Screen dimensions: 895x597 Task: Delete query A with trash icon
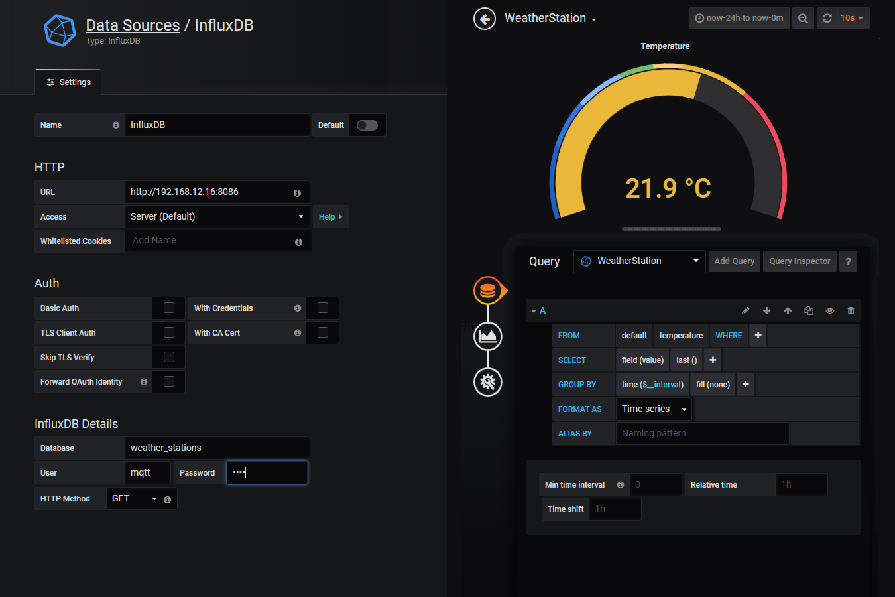pos(851,310)
